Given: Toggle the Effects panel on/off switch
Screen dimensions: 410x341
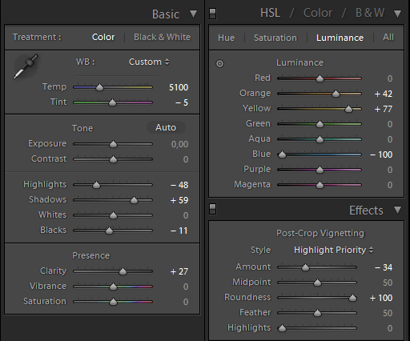Looking at the screenshot, I should (213, 209).
